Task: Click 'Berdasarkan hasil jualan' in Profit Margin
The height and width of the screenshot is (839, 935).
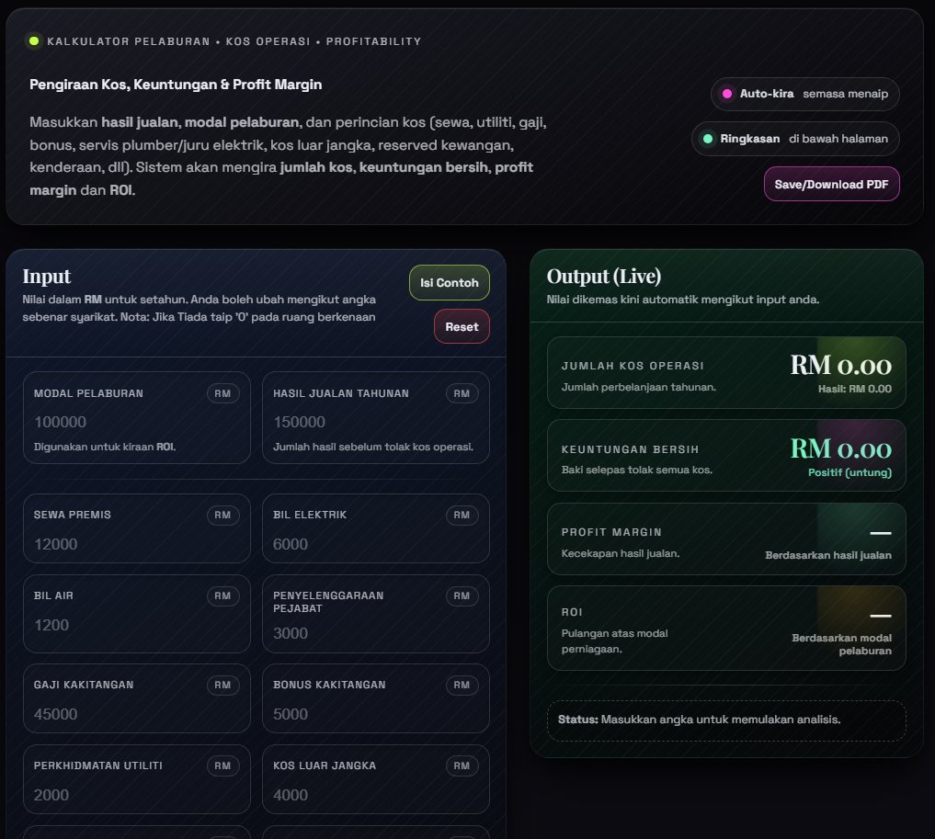Action: tap(828, 555)
